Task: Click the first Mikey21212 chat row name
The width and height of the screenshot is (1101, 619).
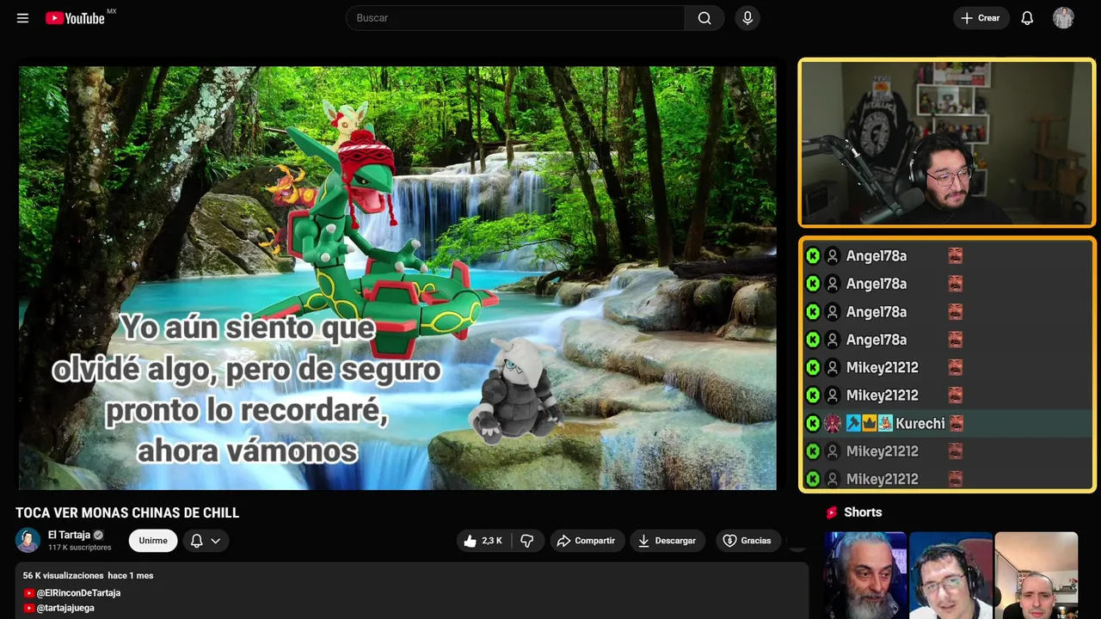Action: coord(882,367)
